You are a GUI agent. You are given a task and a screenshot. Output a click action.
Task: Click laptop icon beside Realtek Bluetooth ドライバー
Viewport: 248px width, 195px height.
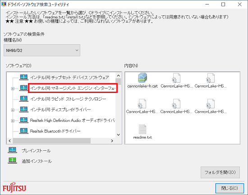(x=24, y=131)
